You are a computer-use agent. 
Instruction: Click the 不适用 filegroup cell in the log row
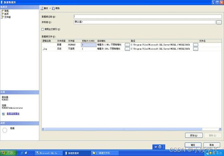point(74,49)
